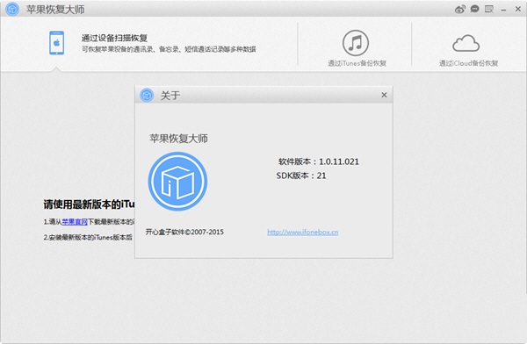Screen dimensions: 527x344
Task: Click the iTunes music note icon
Action: coord(356,43)
